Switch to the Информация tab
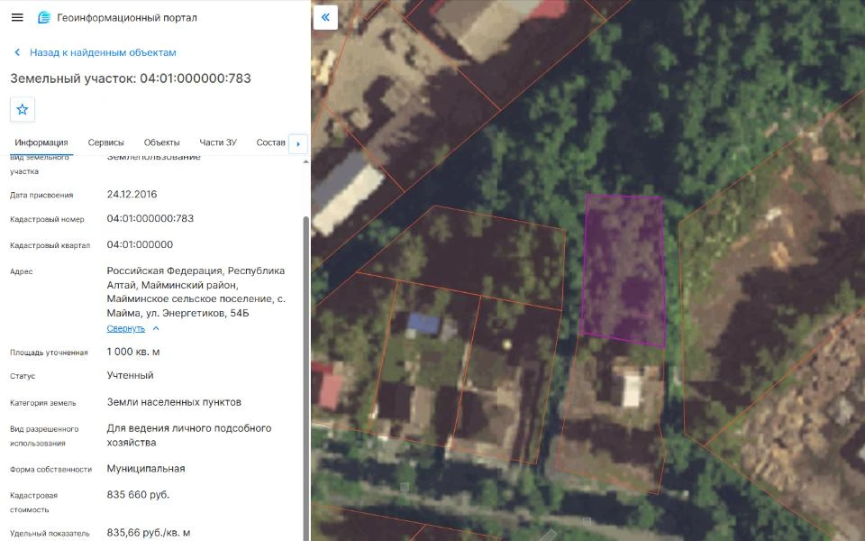The image size is (865, 541). coord(41,142)
